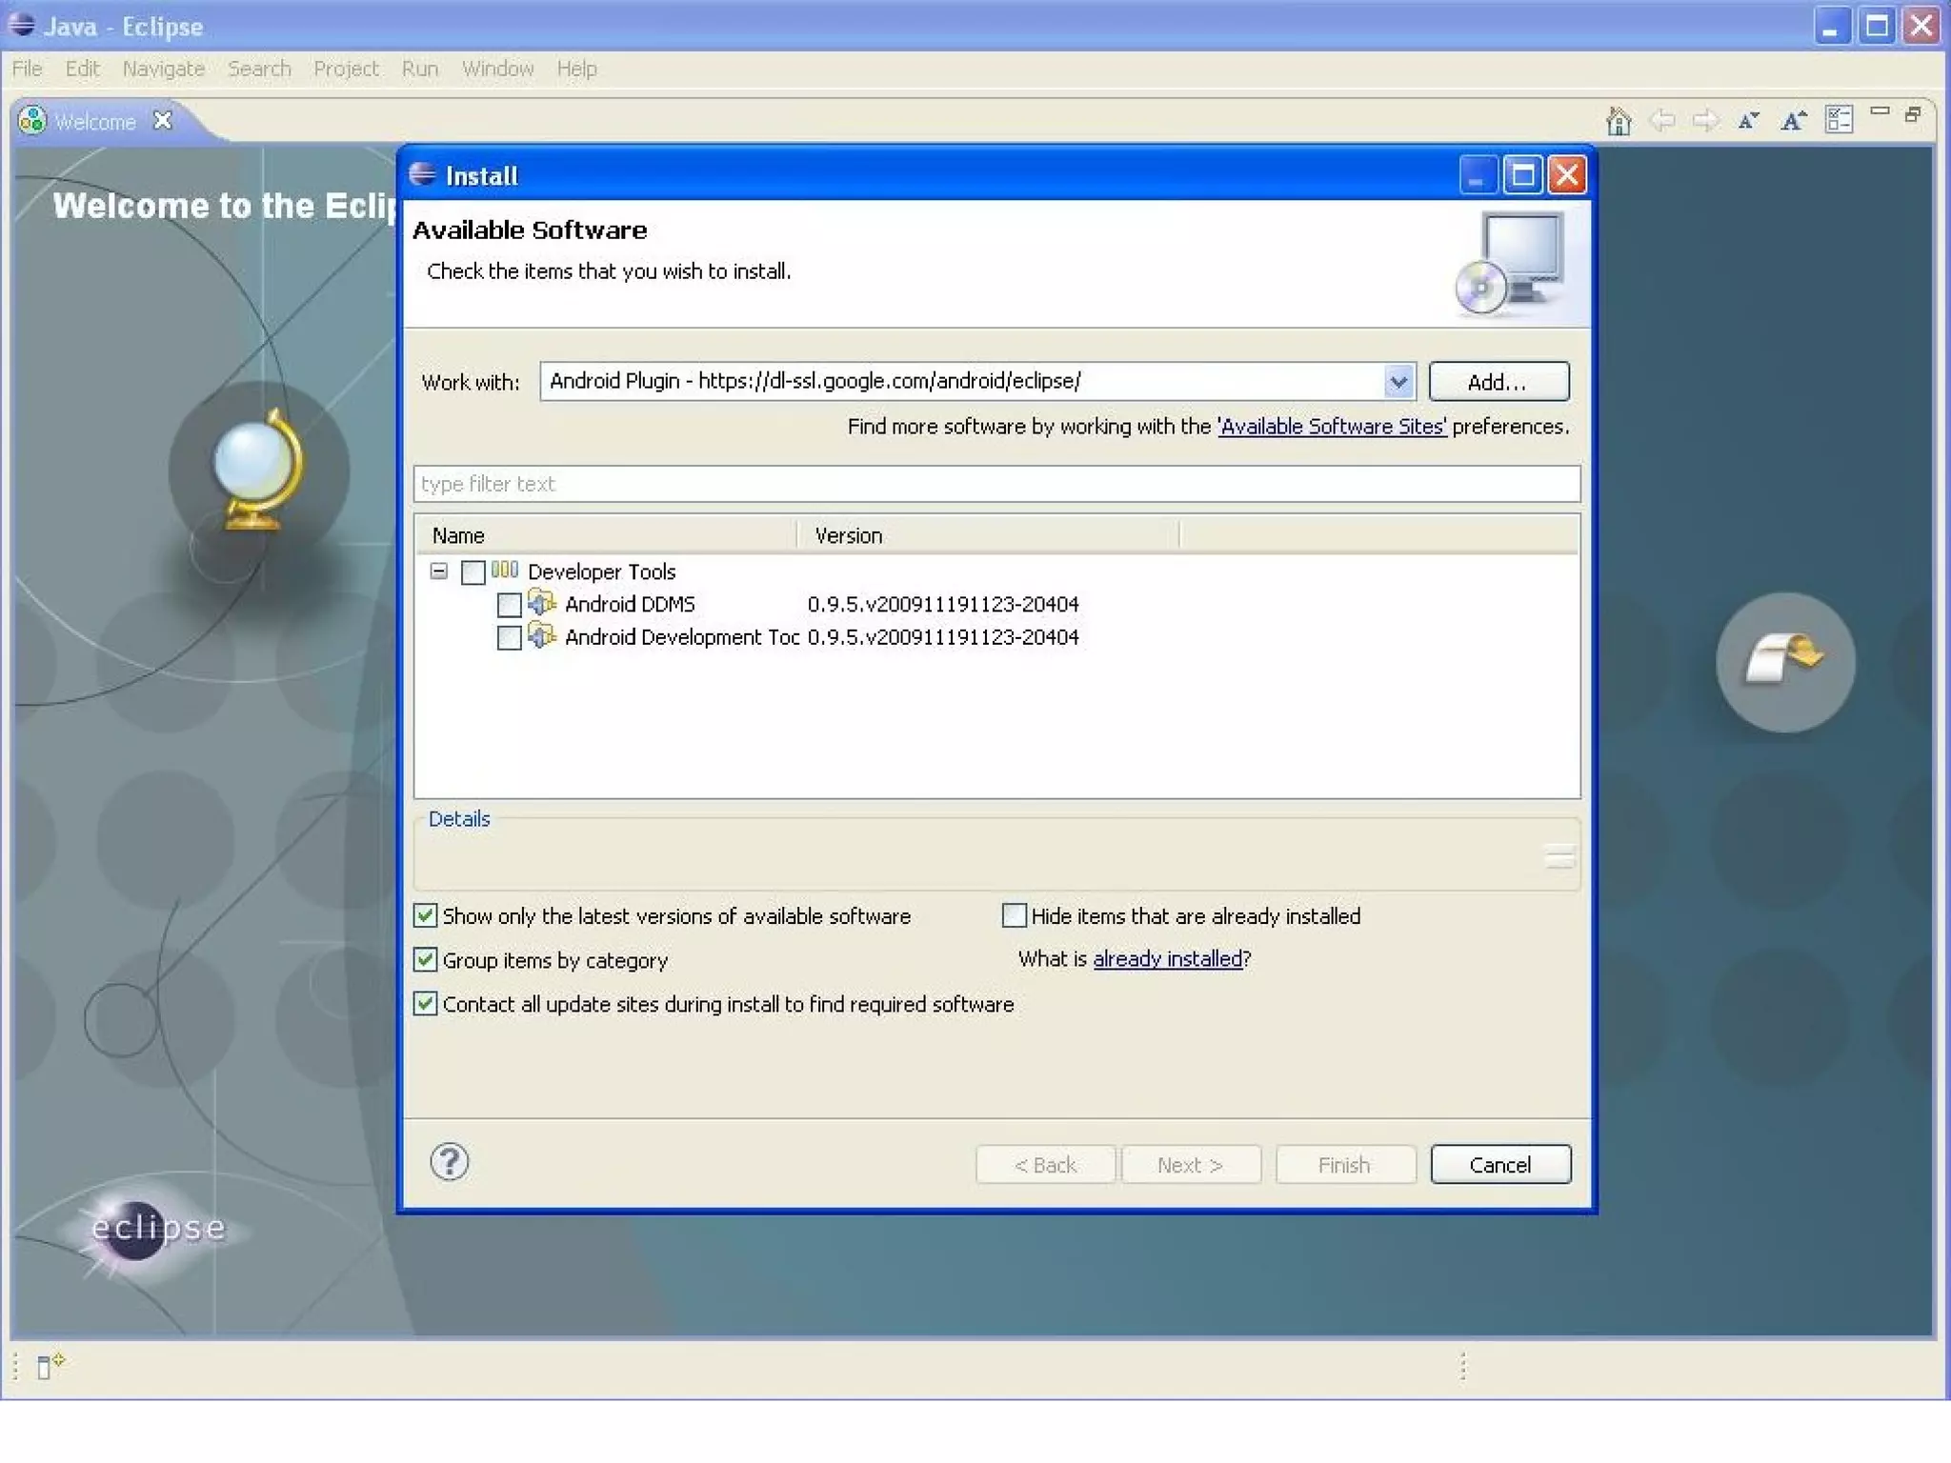Select the Developer Tools category checkbox

473,571
